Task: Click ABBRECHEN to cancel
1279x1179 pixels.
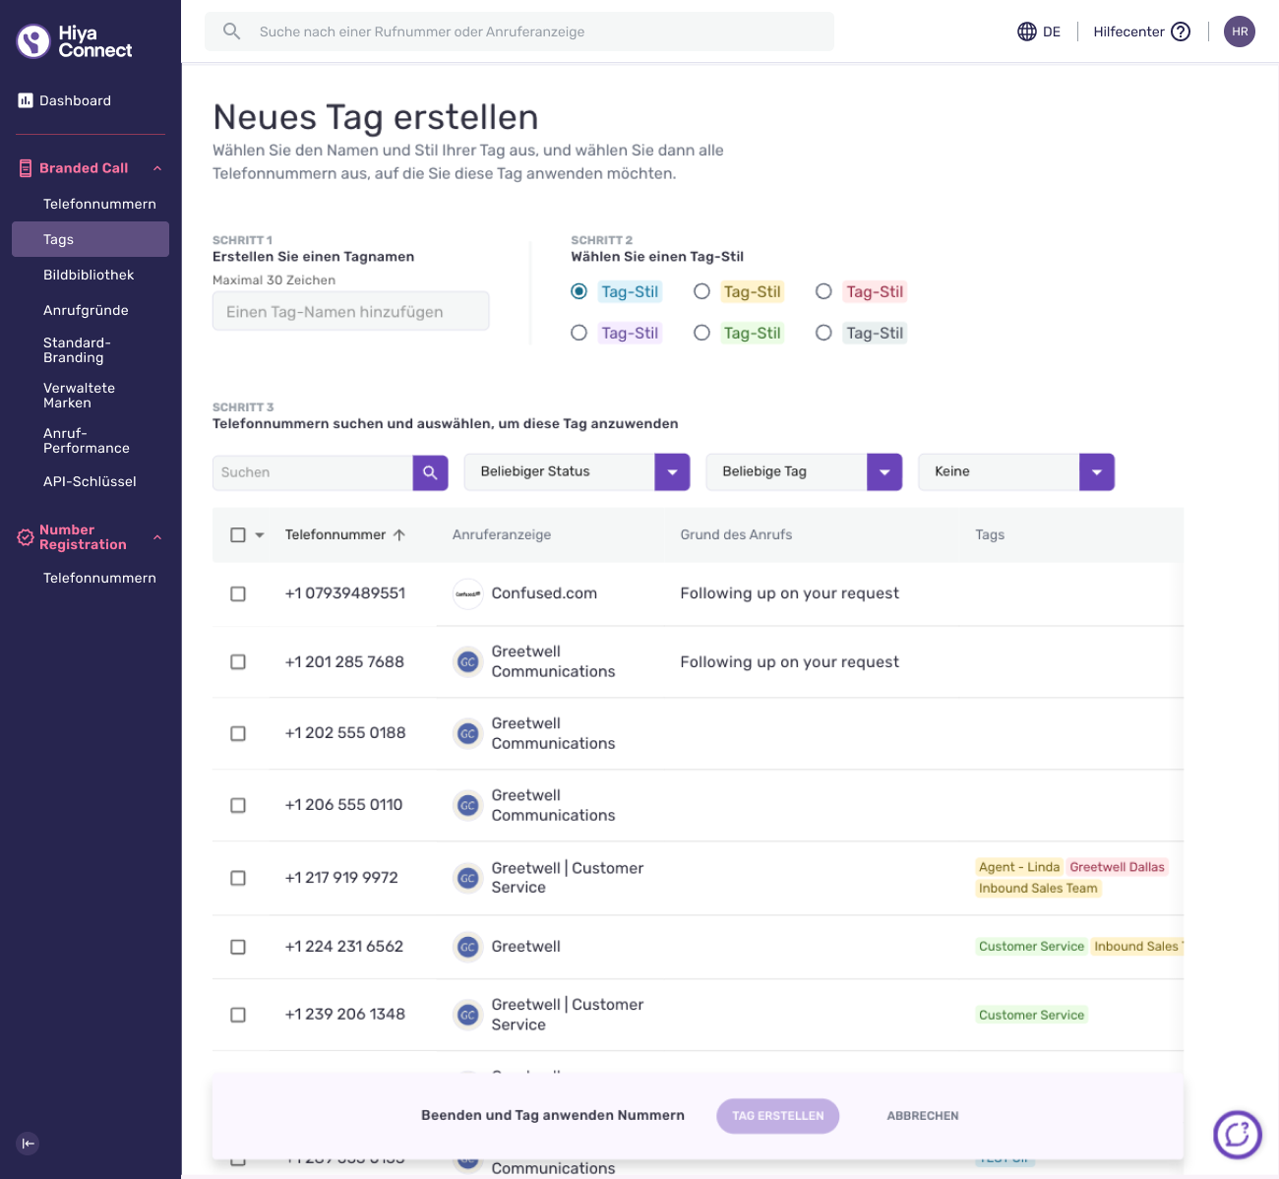Action: [x=923, y=1116]
